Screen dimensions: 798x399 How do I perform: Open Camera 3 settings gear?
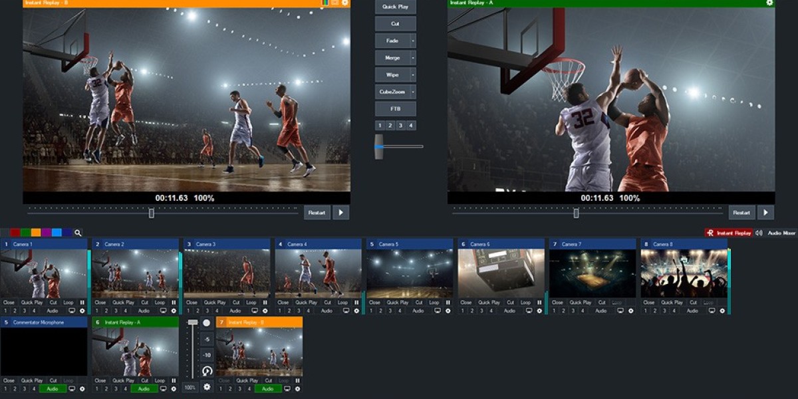click(x=265, y=311)
